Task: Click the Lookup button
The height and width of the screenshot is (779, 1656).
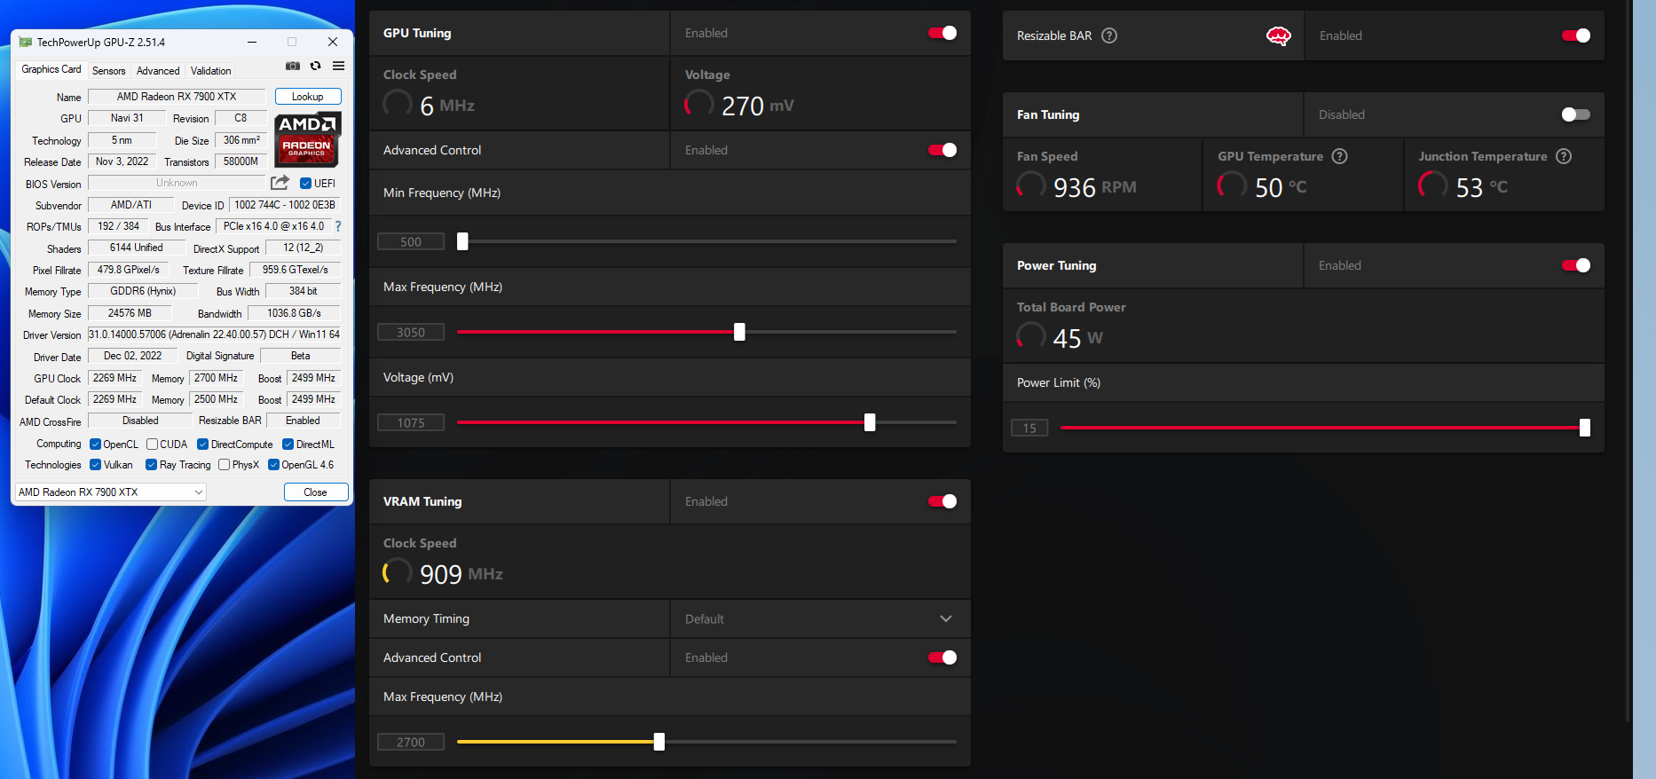Action: (308, 97)
